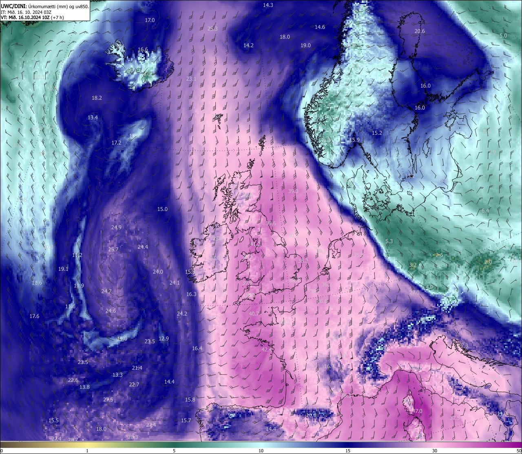Click the 15.5 value at lower left
The height and width of the screenshot is (454, 522).
pyautogui.click(x=53, y=420)
